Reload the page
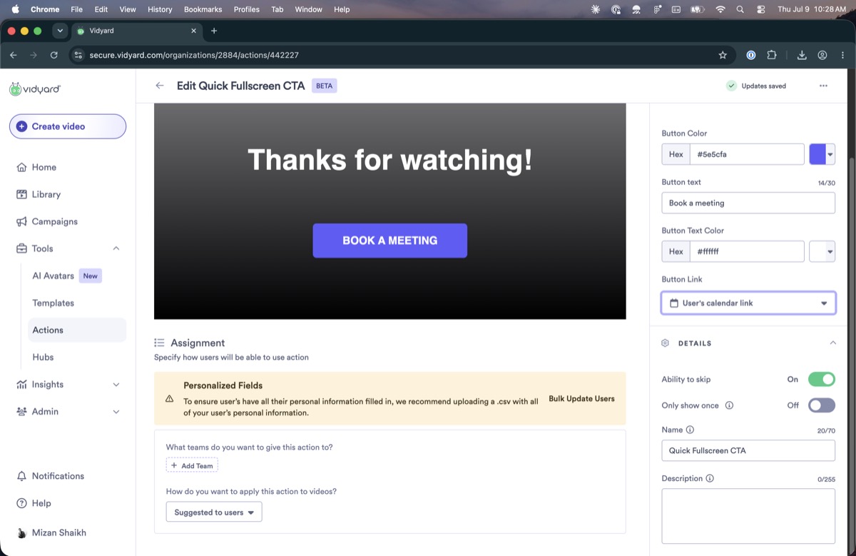This screenshot has width=856, height=556. pos(54,55)
